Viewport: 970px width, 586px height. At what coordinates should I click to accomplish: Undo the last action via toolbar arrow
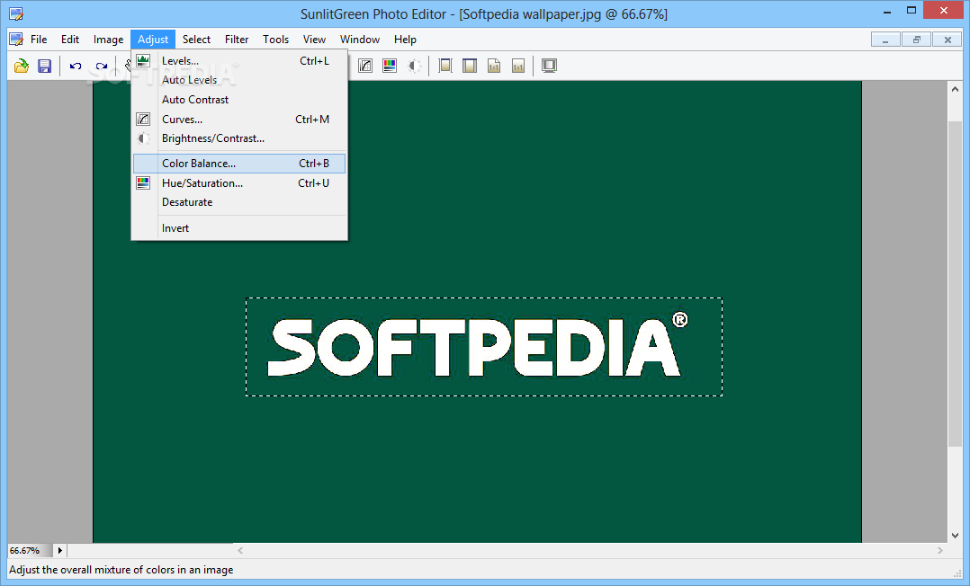(x=76, y=66)
